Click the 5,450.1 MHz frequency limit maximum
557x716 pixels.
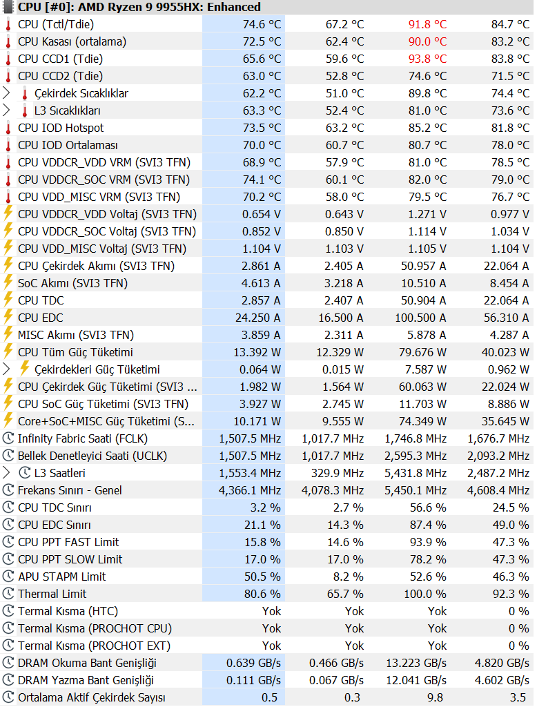pyautogui.click(x=416, y=490)
